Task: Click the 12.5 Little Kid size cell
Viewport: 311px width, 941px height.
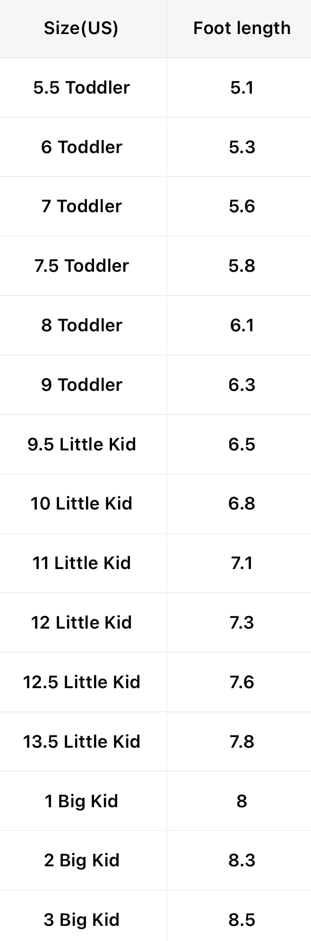Action: point(81,682)
